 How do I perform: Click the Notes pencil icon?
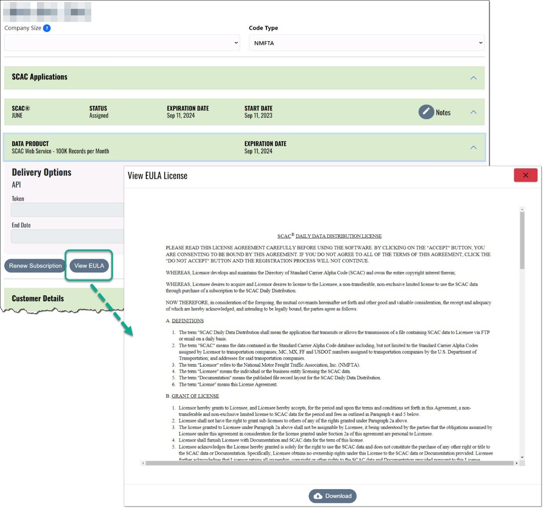click(426, 112)
